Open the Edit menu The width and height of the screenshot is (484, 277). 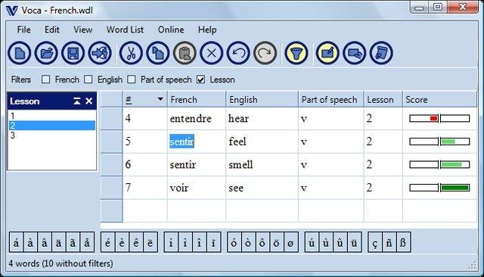tap(52, 30)
